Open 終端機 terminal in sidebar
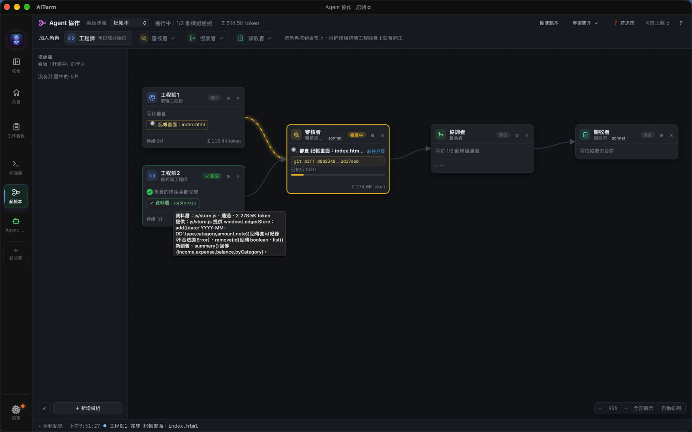Image resolution: width=692 pixels, height=432 pixels. [16, 168]
